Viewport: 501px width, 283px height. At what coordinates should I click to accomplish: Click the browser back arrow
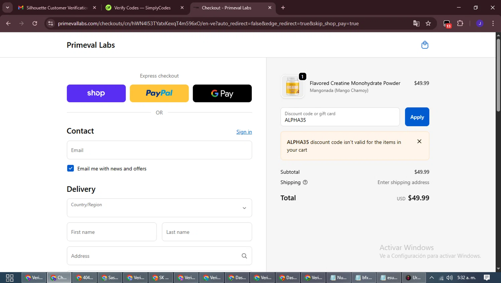click(x=8, y=23)
